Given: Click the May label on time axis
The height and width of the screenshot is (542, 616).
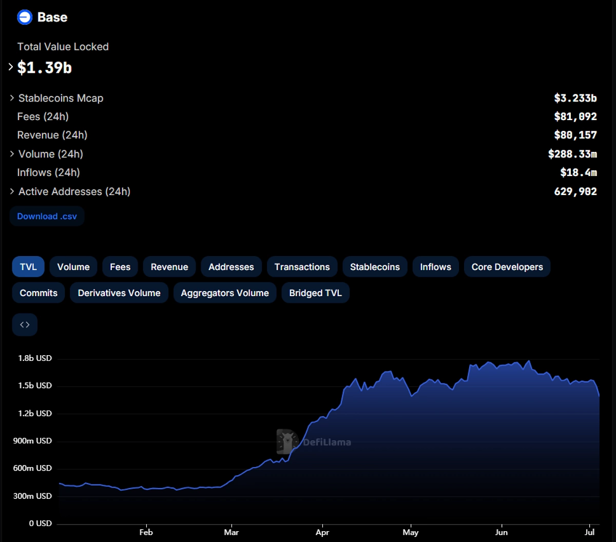Looking at the screenshot, I should pyautogui.click(x=411, y=533).
